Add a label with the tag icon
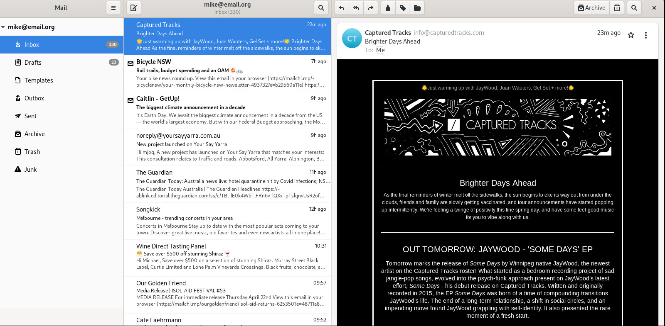The width and height of the screenshot is (665, 326). (403, 8)
